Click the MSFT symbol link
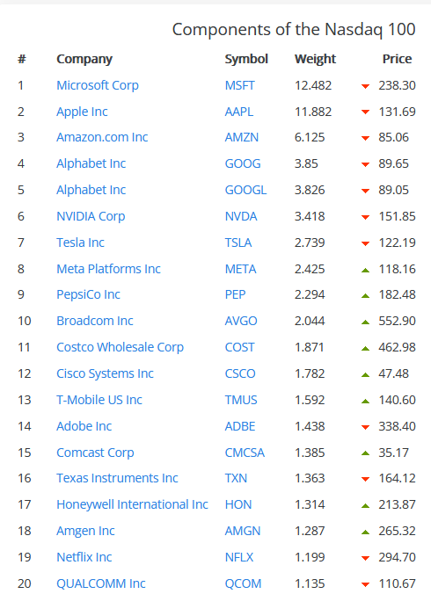The image size is (431, 594). click(239, 85)
